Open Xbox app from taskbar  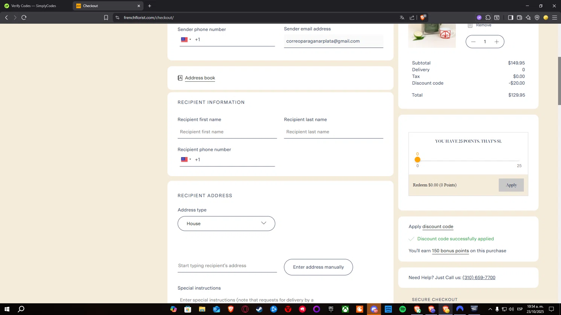(345, 309)
